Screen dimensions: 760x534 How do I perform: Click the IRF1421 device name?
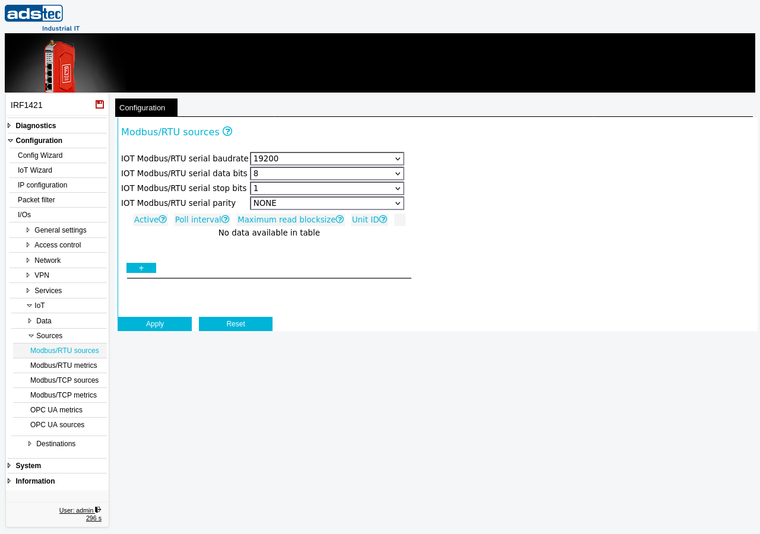point(27,105)
